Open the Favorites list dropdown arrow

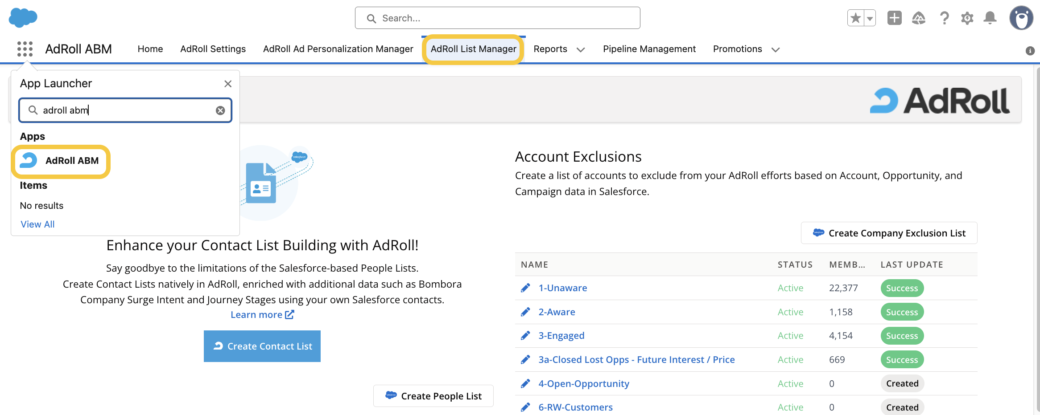[x=870, y=18]
